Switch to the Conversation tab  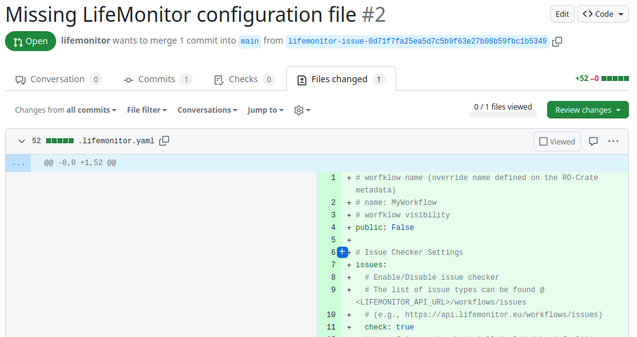(58, 79)
